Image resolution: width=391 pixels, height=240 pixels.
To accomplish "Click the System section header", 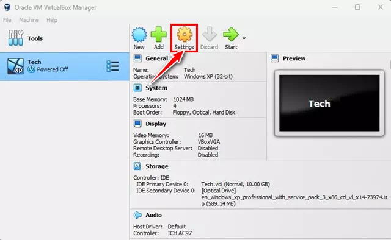I will pyautogui.click(x=156, y=88).
